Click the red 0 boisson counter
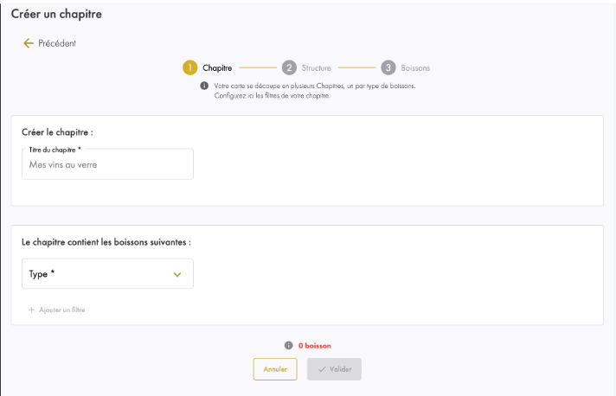 pyautogui.click(x=315, y=346)
